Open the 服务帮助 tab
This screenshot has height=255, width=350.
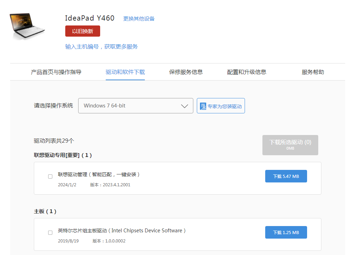click(313, 72)
